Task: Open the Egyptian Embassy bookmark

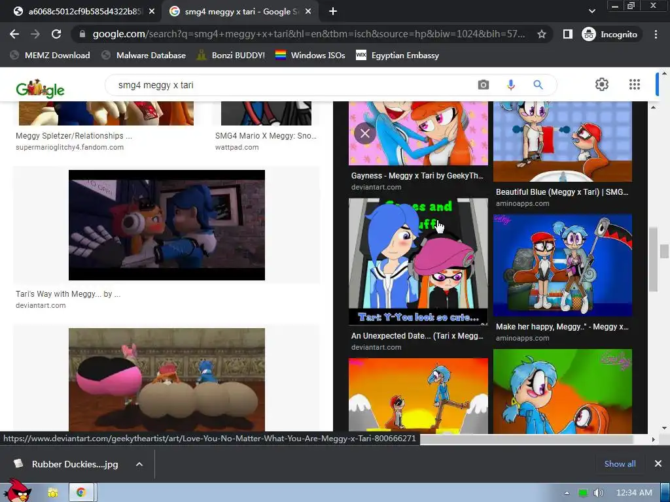Action: pyautogui.click(x=397, y=55)
